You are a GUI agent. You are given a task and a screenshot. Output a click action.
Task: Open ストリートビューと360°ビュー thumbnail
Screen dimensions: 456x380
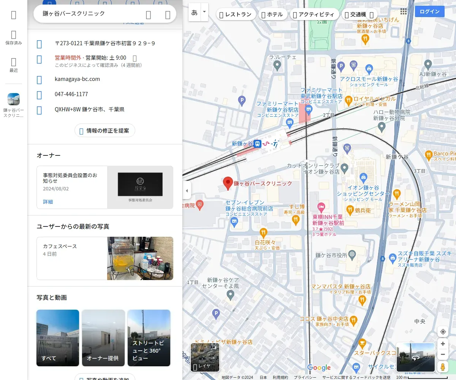coord(149,338)
